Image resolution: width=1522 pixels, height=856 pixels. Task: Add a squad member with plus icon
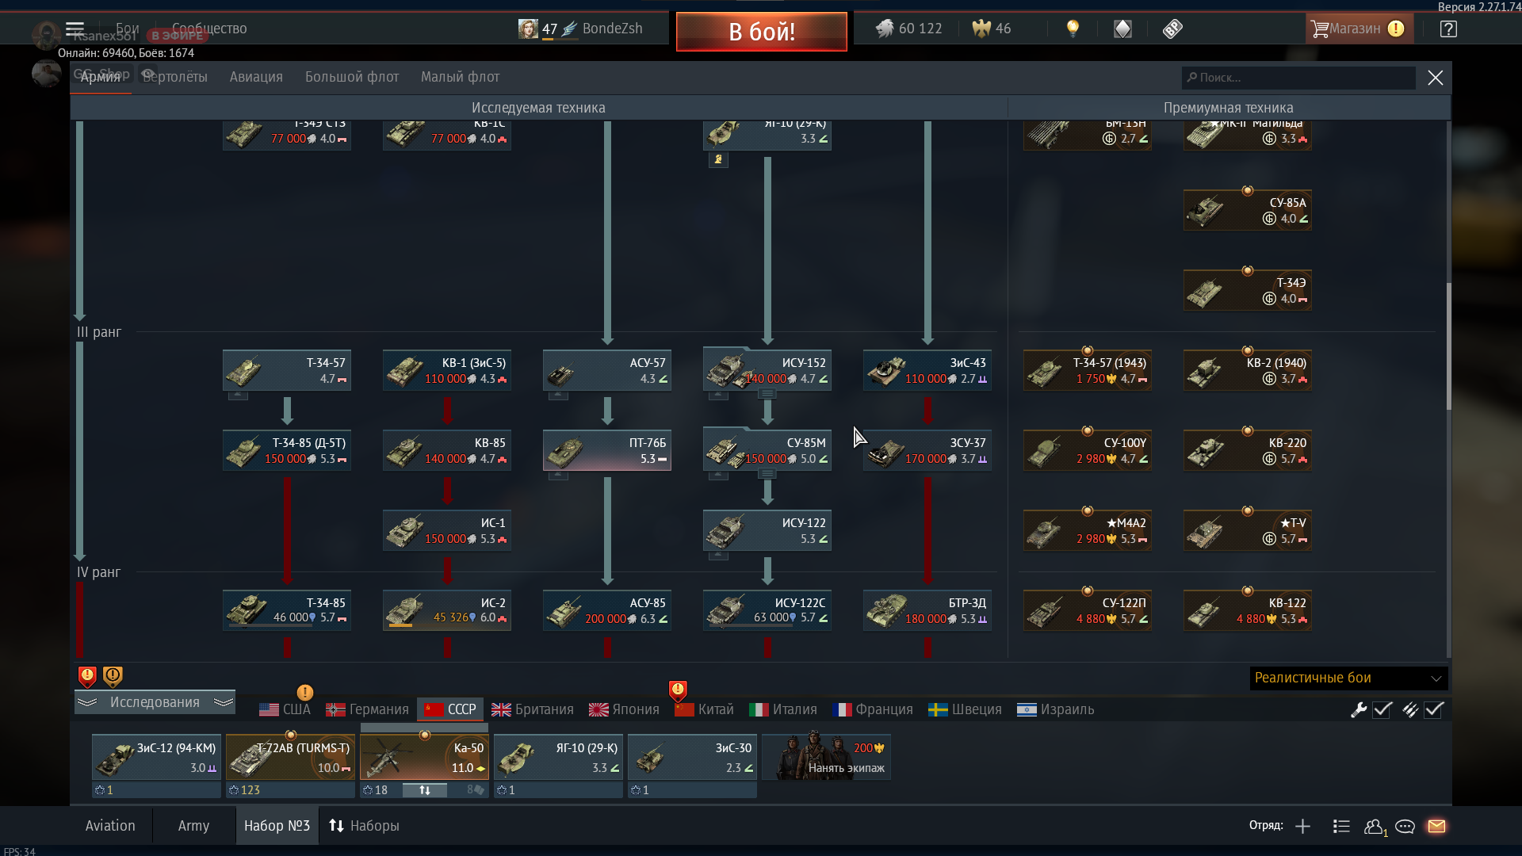(x=1302, y=827)
